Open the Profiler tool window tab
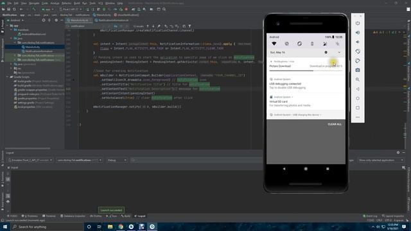This screenshot has width=411, height=231. pyautogui.click(x=96, y=216)
